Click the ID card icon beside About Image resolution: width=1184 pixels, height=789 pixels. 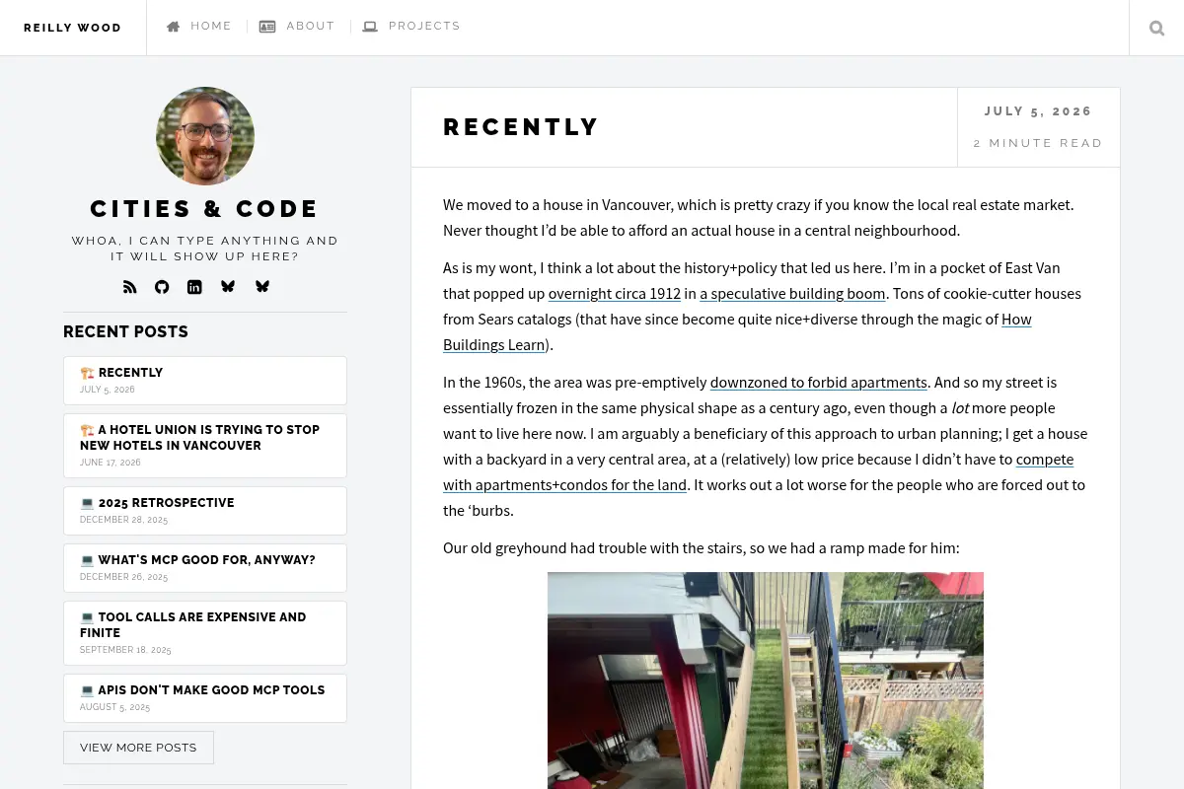point(267,27)
